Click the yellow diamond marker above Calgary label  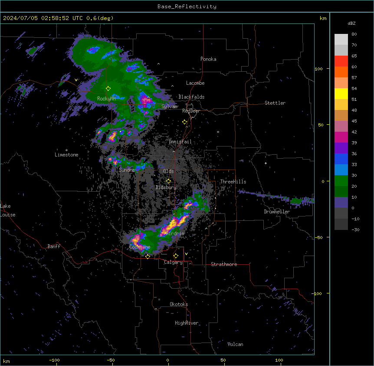click(x=176, y=256)
